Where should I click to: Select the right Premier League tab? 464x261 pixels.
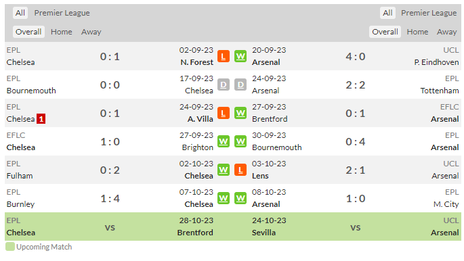429,13
